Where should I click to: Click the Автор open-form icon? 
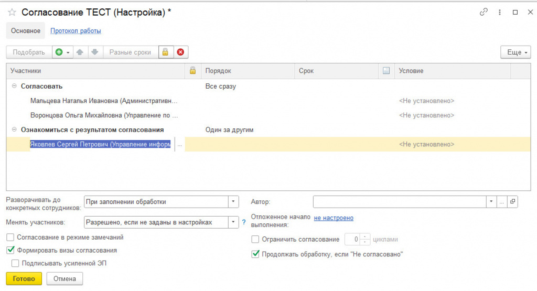point(512,202)
